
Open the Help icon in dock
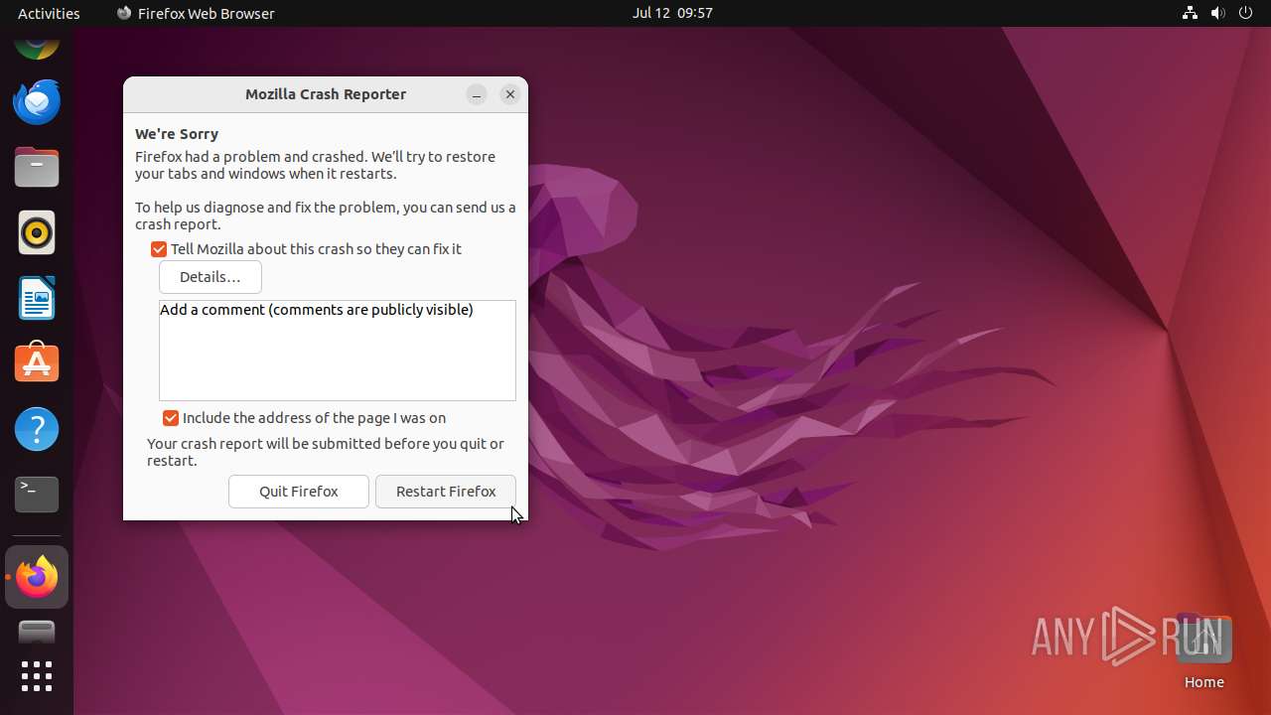[x=37, y=429]
